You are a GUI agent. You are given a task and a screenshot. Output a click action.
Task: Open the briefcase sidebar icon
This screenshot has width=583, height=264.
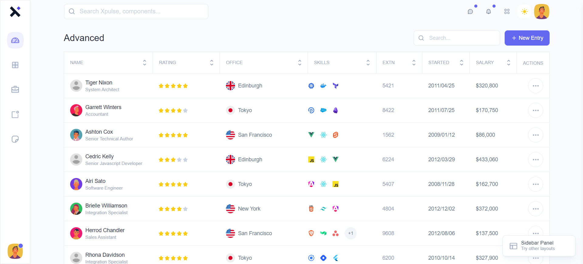(x=15, y=90)
